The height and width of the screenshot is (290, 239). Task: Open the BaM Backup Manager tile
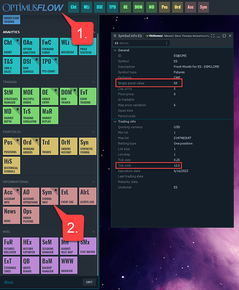(50, 265)
